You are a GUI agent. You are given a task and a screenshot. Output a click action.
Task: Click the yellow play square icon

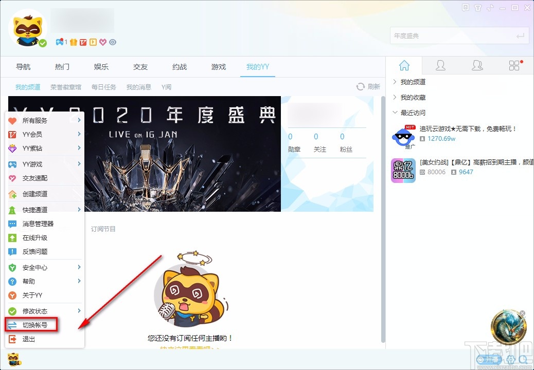(x=93, y=42)
